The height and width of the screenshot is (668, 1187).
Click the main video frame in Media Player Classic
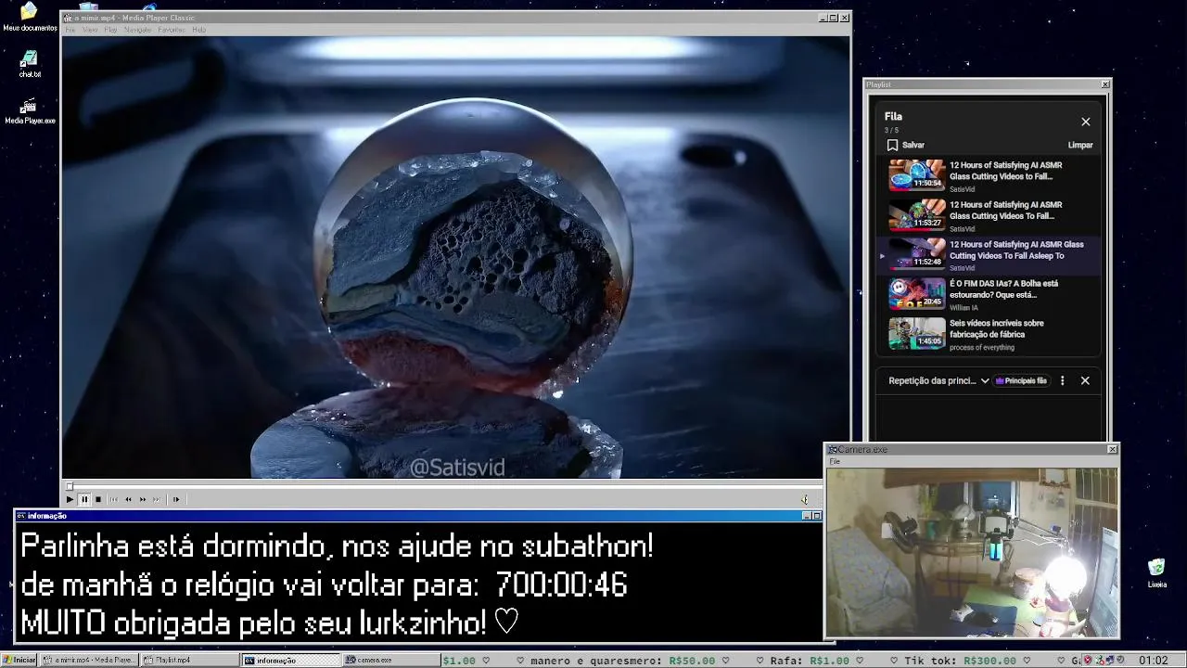click(x=455, y=257)
